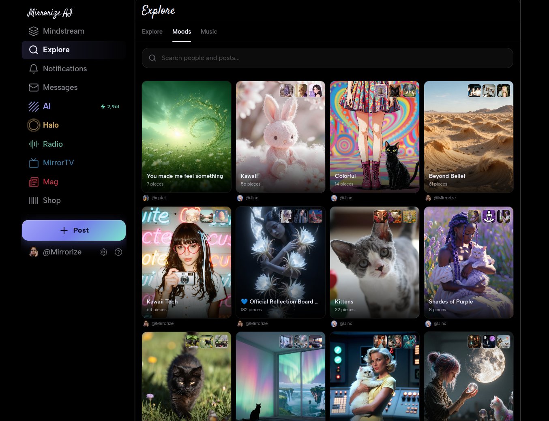Switch to the Music tab
The height and width of the screenshot is (421, 549).
point(209,32)
